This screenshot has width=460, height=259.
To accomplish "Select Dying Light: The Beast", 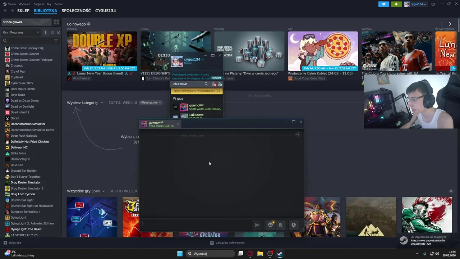I will 26,229.
